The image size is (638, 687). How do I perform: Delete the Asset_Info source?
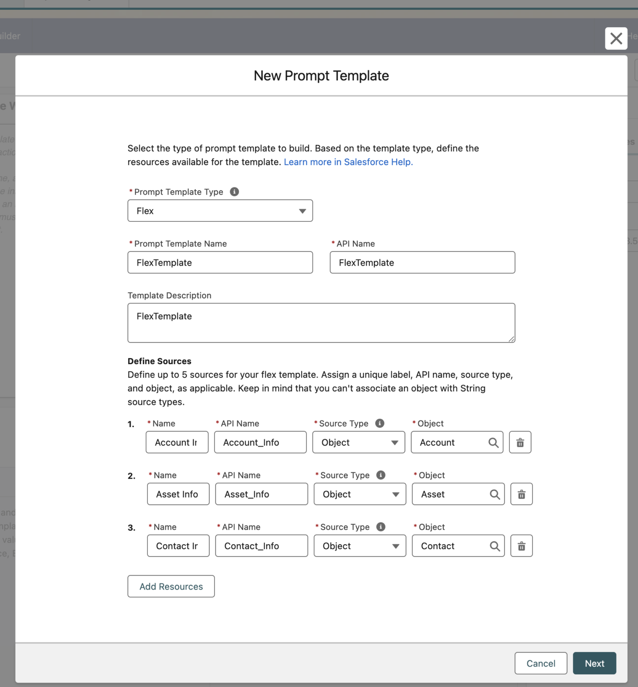tap(521, 494)
